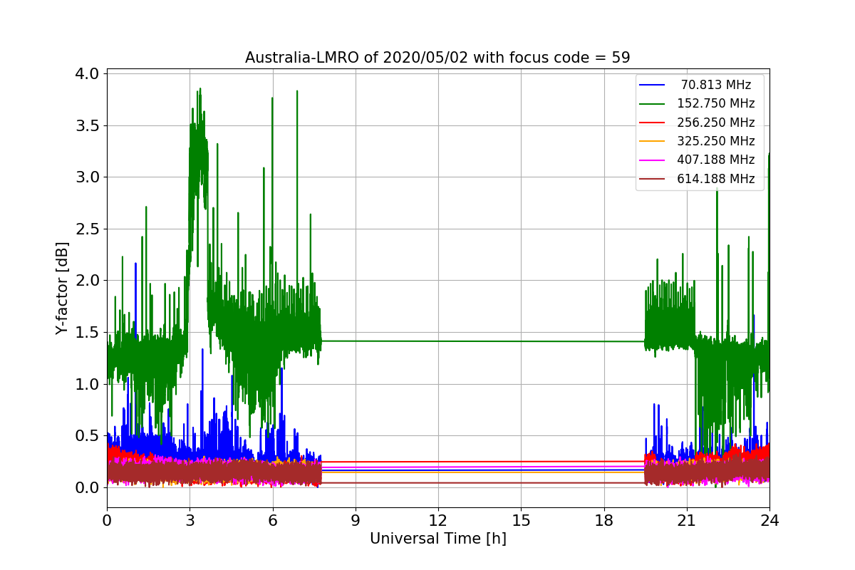Click the brown legend line swatch for 614.188 MHz
Image resolution: width=855 pixels, height=570 pixels.
point(653,180)
